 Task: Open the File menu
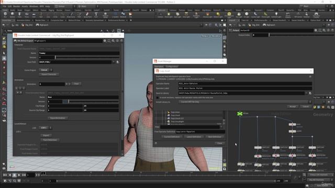pos(4,6)
